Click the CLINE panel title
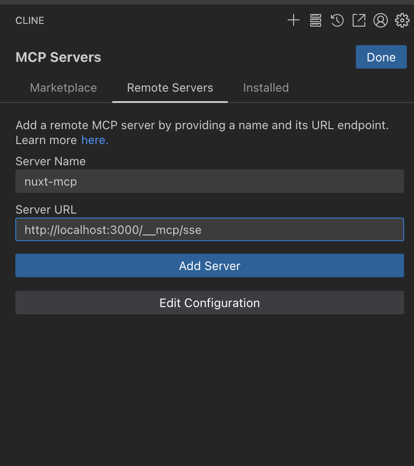 tap(29, 20)
